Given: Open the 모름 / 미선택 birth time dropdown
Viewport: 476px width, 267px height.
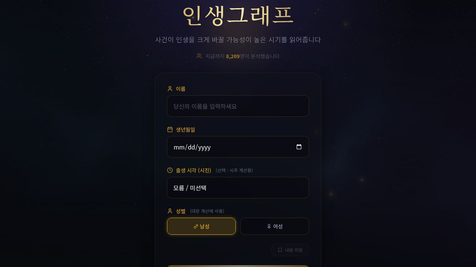Looking at the screenshot, I should [238, 188].
